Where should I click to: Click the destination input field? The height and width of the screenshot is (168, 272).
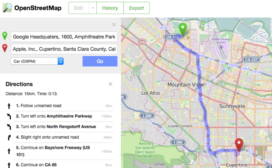click(64, 49)
